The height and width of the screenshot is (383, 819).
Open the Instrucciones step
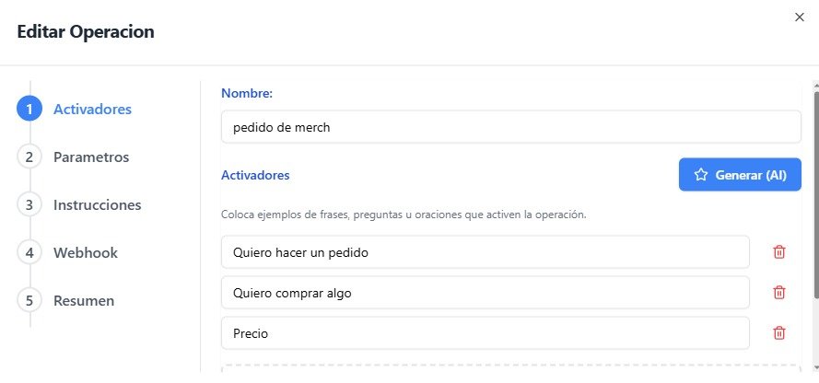97,205
